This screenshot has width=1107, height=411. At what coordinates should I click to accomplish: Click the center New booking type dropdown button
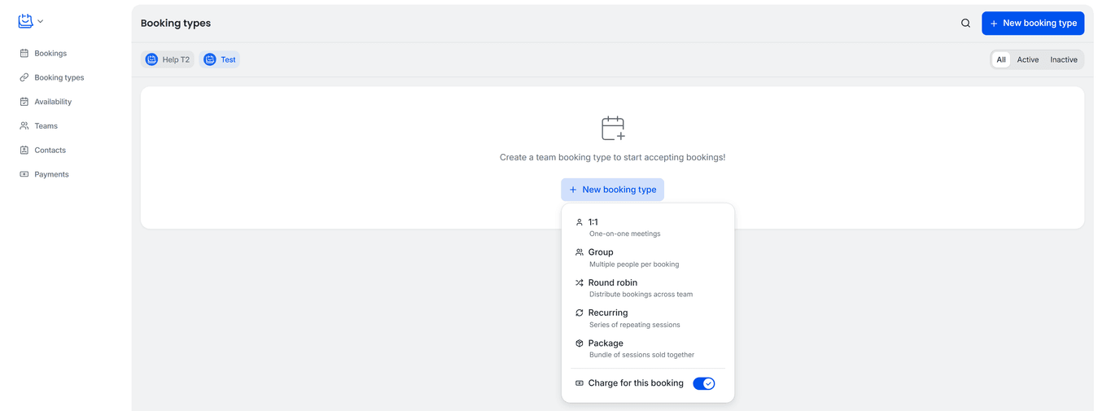click(x=612, y=190)
